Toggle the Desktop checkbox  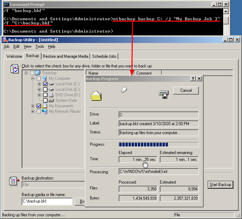32,73
